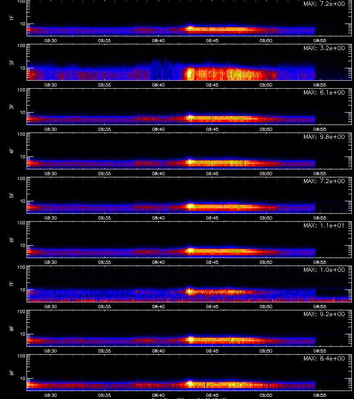Click the 08:30 tick label under the 1F panel
Screen dimensions: 354x399
50,40
